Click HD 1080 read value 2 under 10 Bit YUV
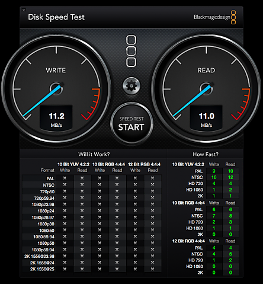263x284 pixels. pyautogui.click(x=230, y=190)
